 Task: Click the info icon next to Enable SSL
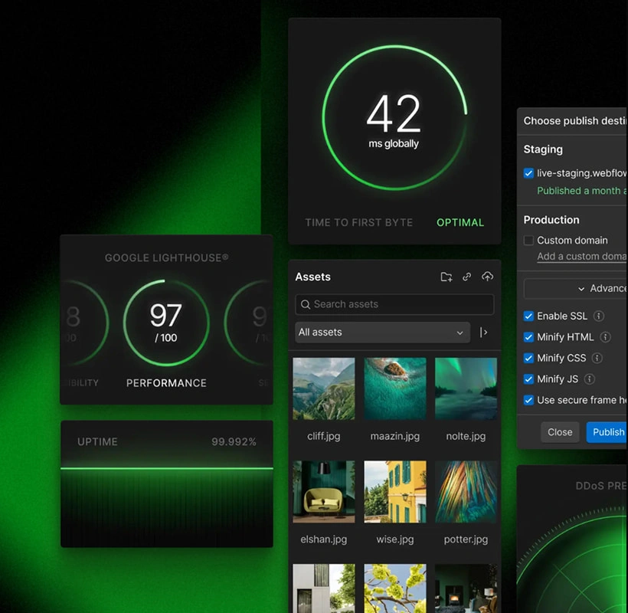pos(599,316)
